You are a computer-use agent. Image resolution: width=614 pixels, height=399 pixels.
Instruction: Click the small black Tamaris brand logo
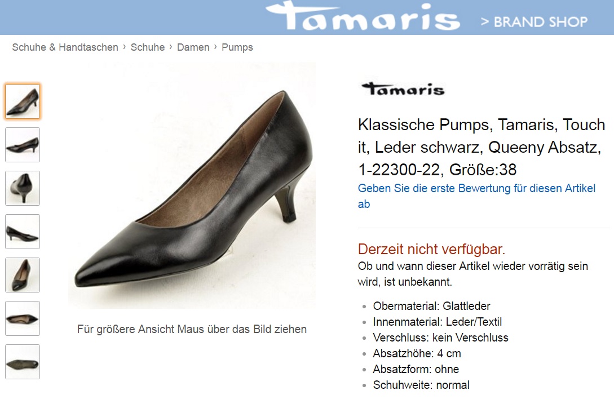point(403,89)
